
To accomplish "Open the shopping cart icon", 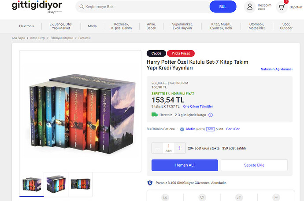I will point(282,7).
